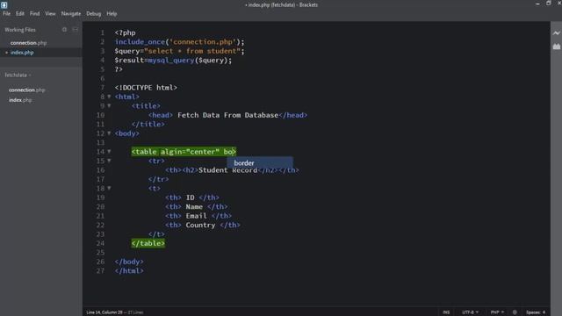Click the closing '</title>' tag on line 11
The height and width of the screenshot is (316, 562).
148,125
